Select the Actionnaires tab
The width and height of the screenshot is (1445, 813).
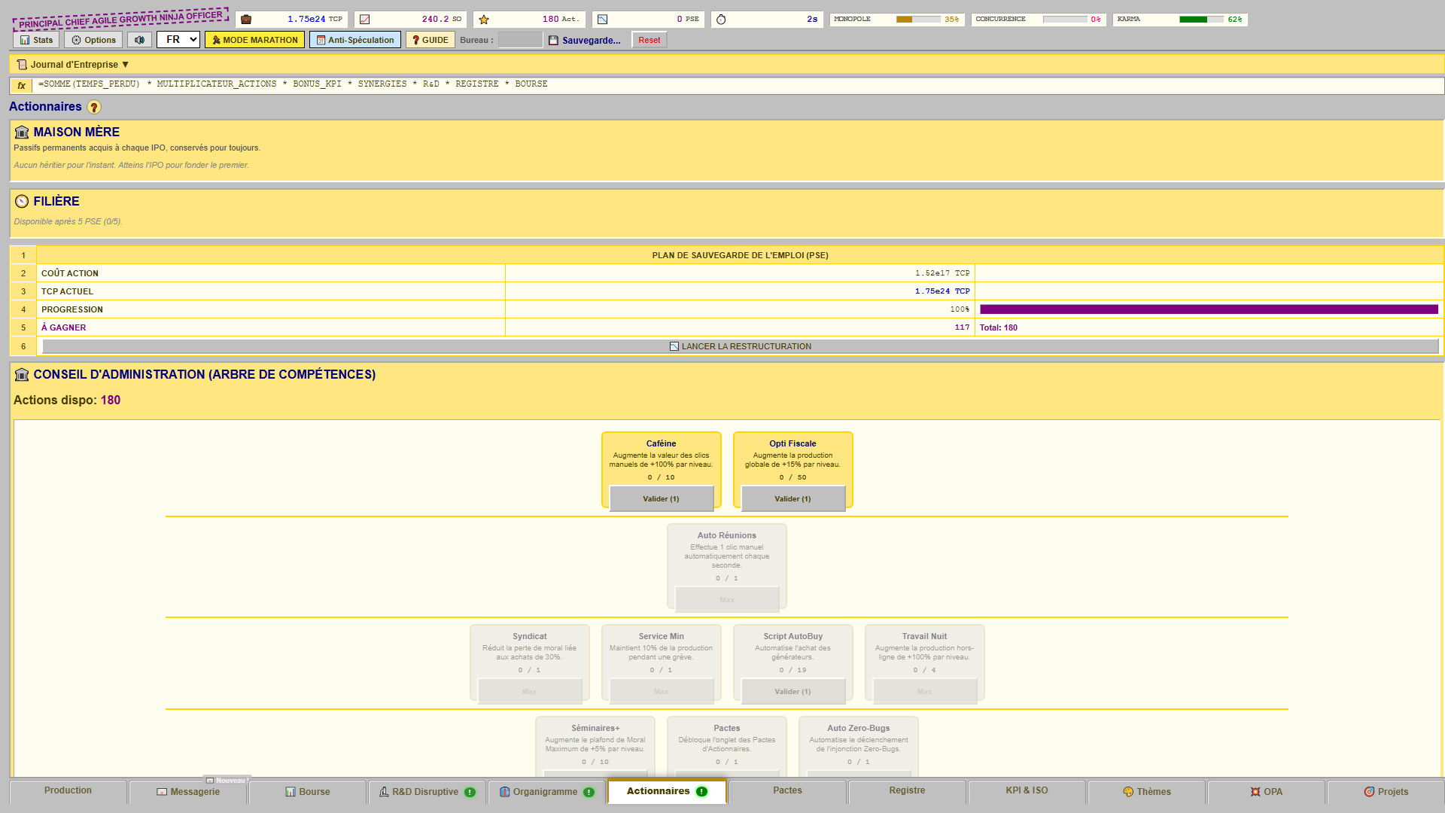tap(667, 791)
